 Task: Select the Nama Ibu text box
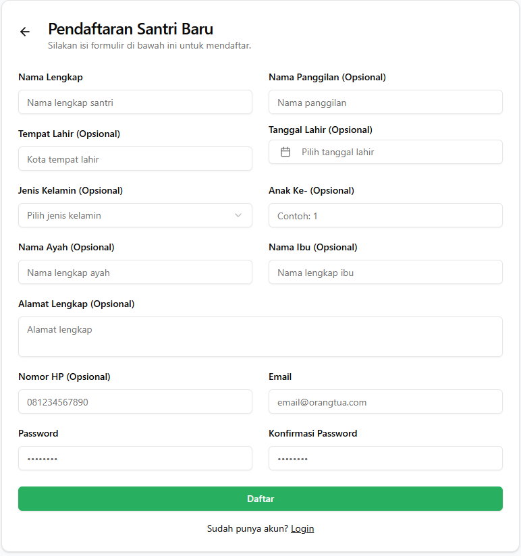point(385,272)
